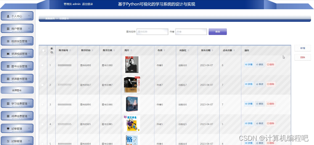Image resolution: width=314 pixels, height=145 pixels.
Task: Click 修改 for 图书名称5 row
Action: (260, 123)
